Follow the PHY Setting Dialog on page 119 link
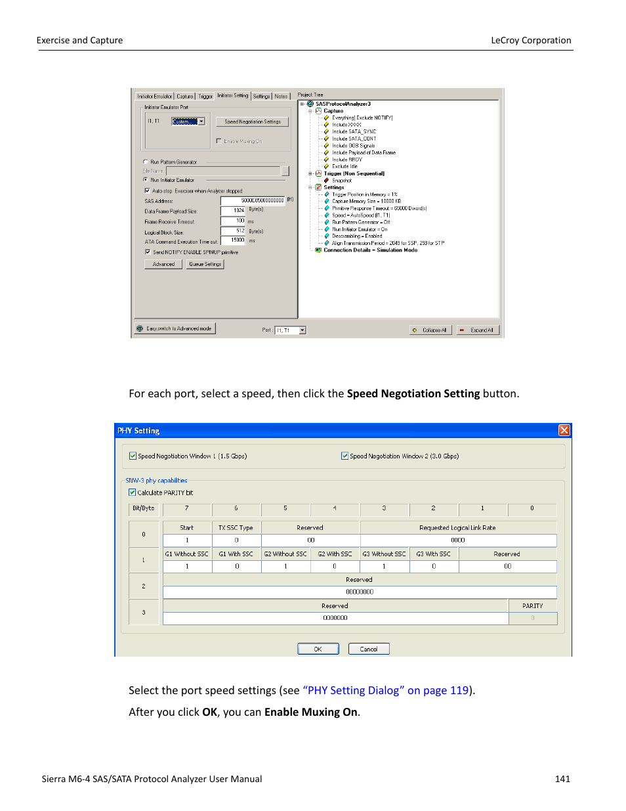 (386, 690)
